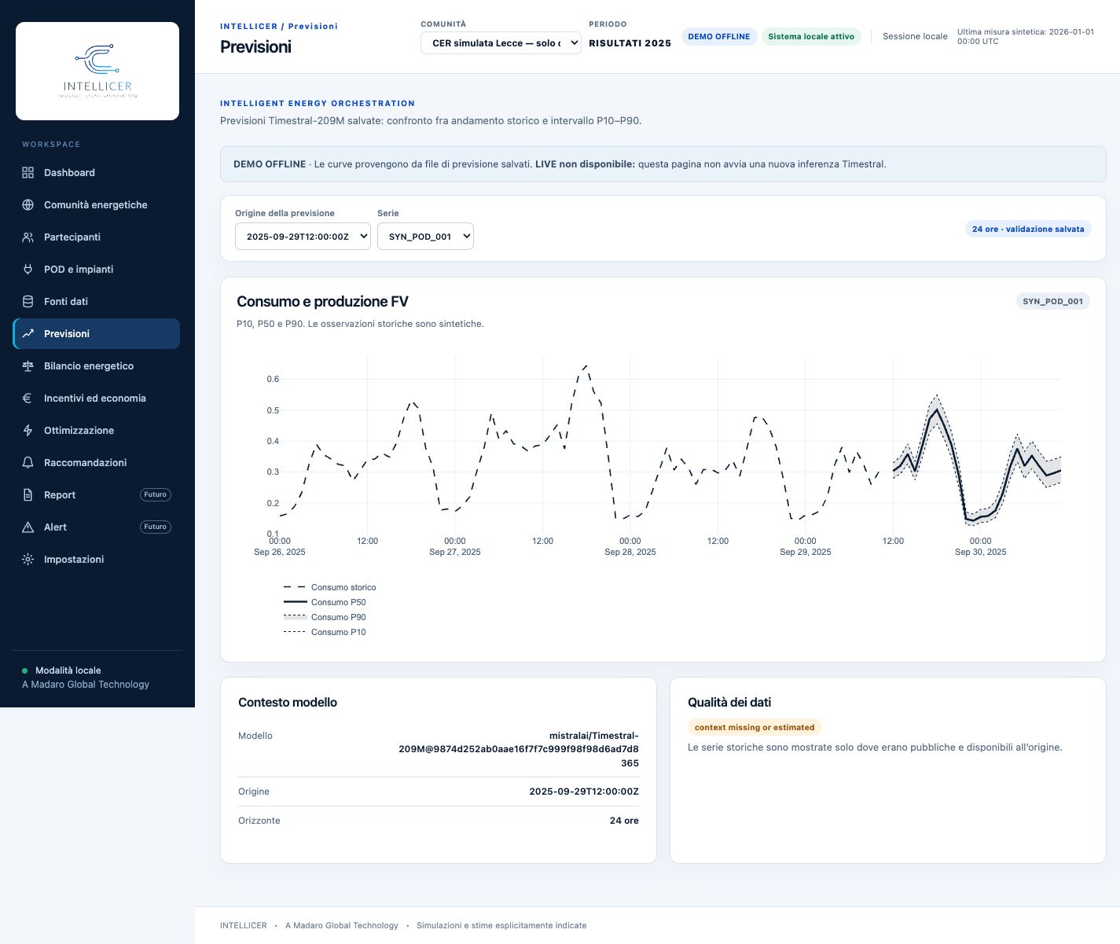Click the warning triangle icon beside Alert
Image resolution: width=1120 pixels, height=944 pixels.
pyautogui.click(x=28, y=527)
